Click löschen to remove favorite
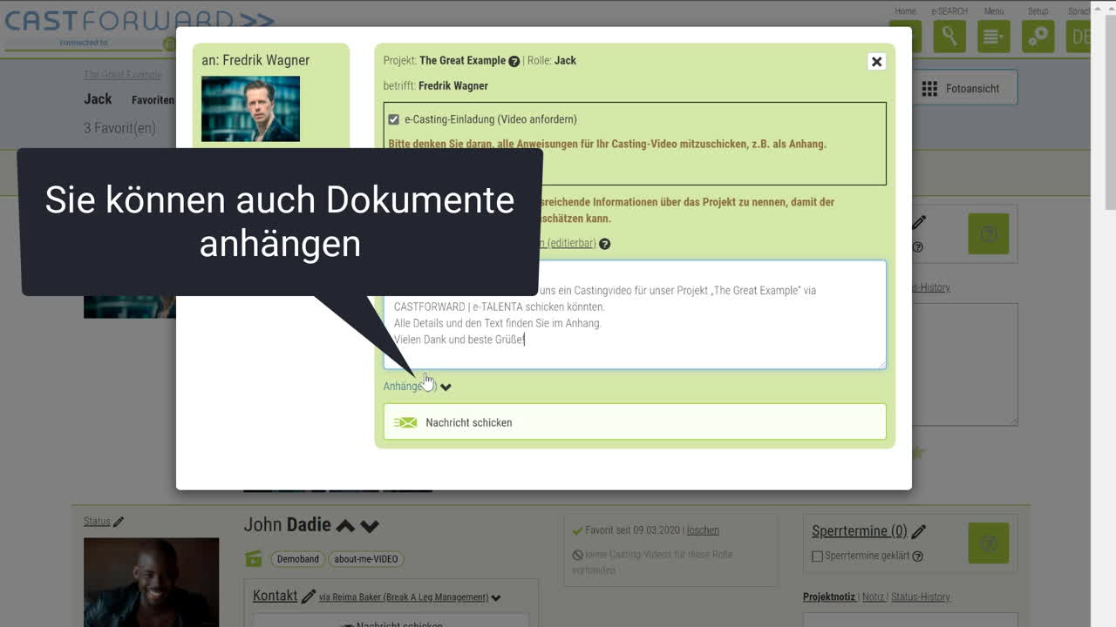The width and height of the screenshot is (1116, 627). click(x=703, y=530)
